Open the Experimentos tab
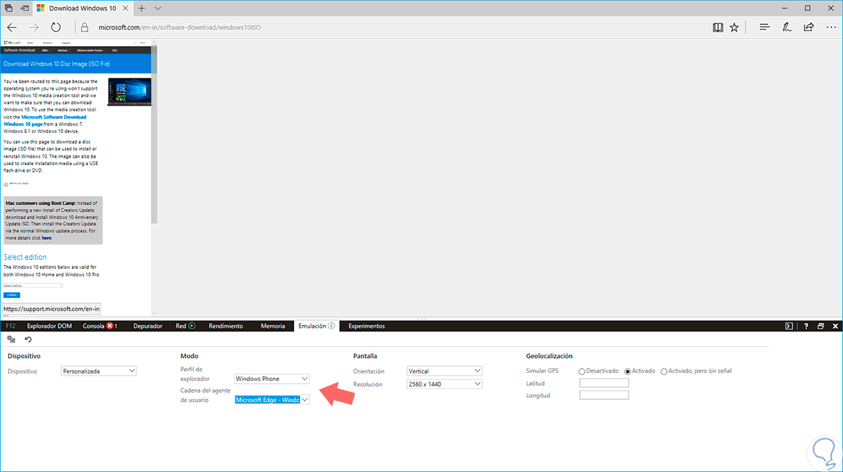The image size is (843, 472). [366, 326]
